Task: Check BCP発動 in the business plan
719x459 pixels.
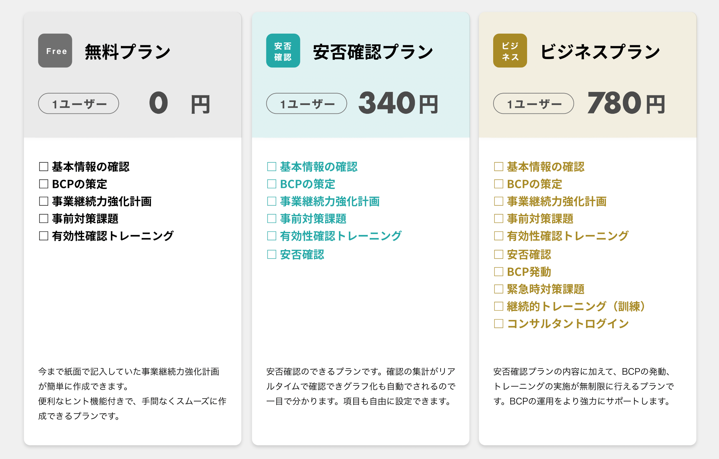Action: (x=499, y=272)
